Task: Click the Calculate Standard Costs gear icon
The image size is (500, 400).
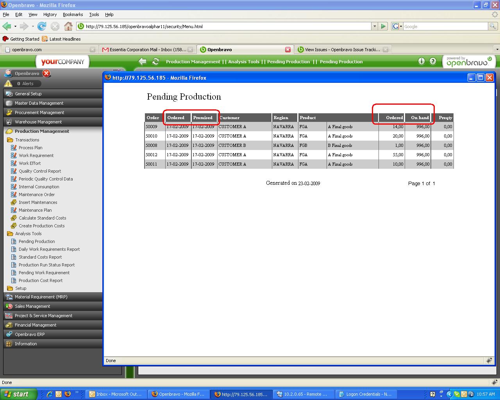Action: (x=14, y=218)
